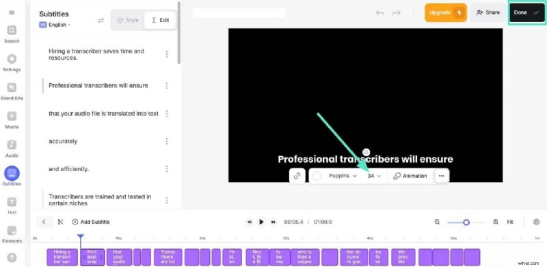Screen dimensions: 547x267
Task: Open timeline settings gear
Action: (537, 222)
